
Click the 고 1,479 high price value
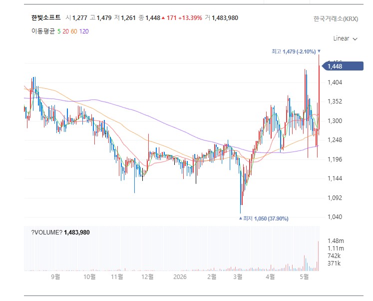pyautogui.click(x=101, y=18)
